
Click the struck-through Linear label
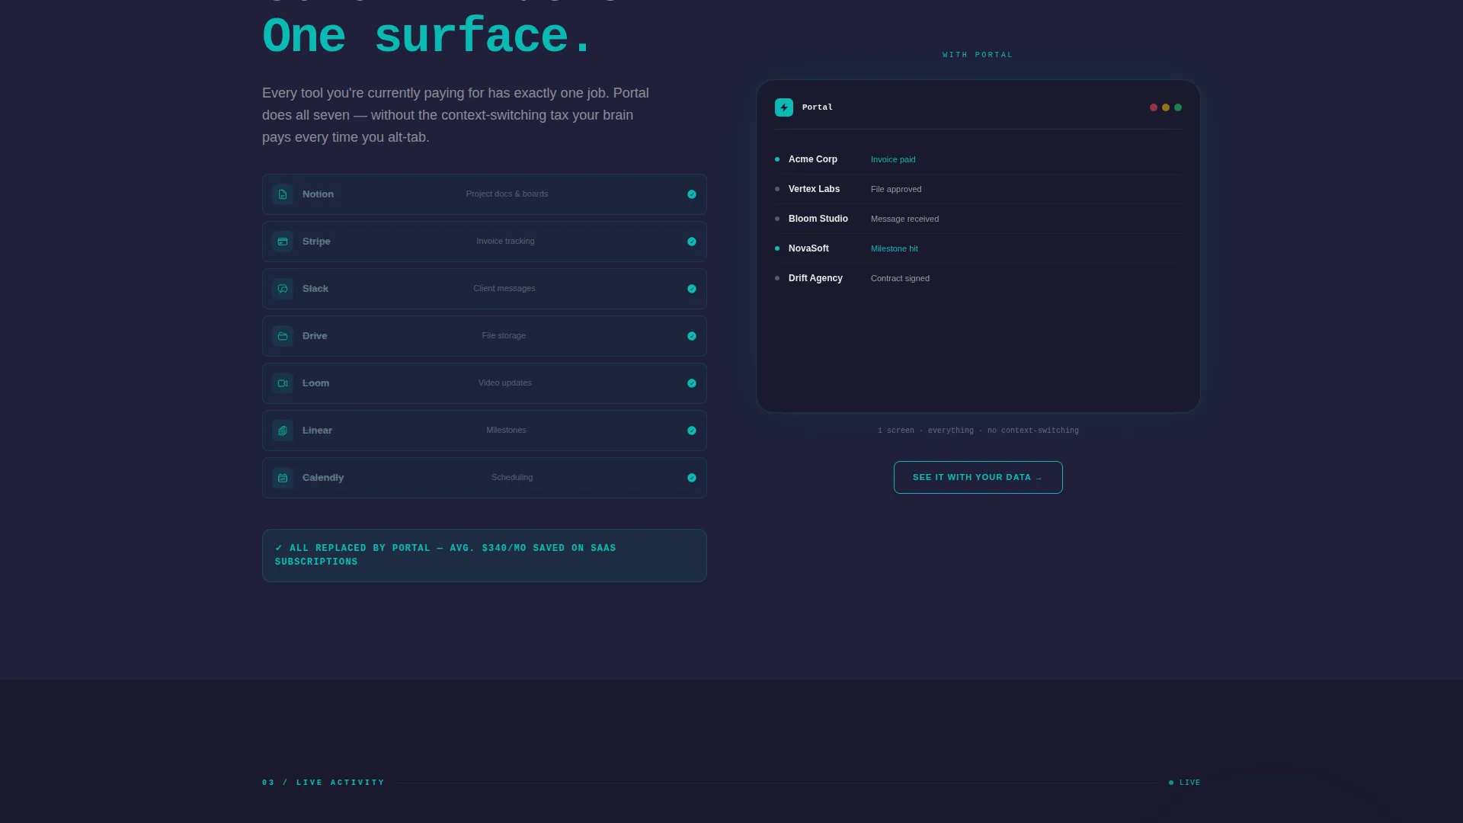(x=317, y=431)
